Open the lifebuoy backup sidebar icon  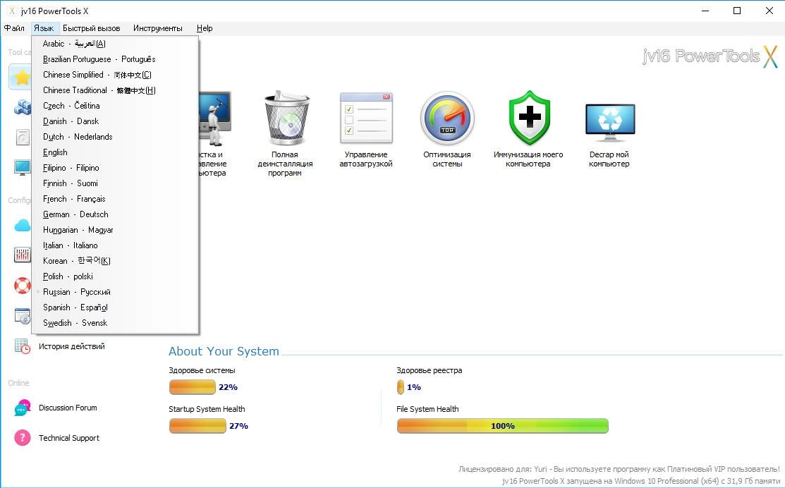[x=22, y=286]
